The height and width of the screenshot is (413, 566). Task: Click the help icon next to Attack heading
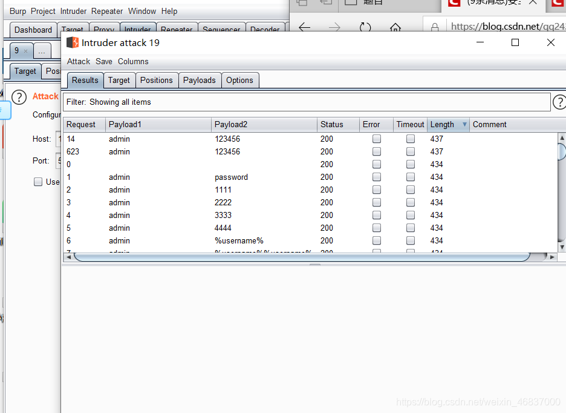click(19, 97)
